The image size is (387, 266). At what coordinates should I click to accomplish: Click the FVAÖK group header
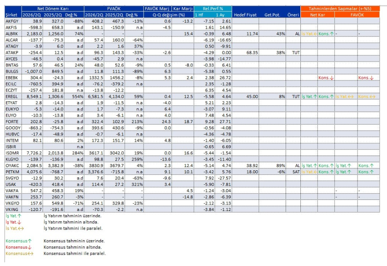pos(114,9)
